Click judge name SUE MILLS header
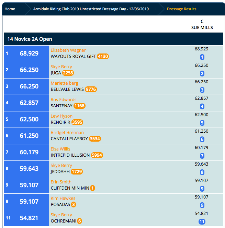225x228 pixels. (x=202, y=28)
